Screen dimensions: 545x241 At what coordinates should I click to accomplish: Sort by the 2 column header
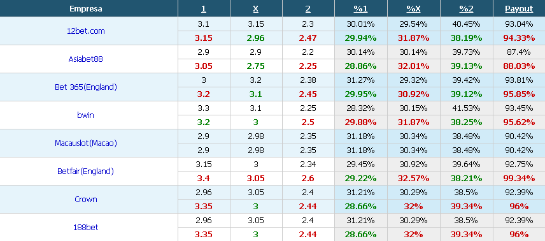[308, 9]
